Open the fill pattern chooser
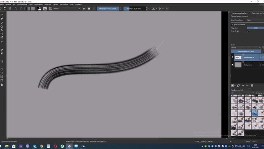The height and width of the screenshot is (149, 264). tap(33, 8)
